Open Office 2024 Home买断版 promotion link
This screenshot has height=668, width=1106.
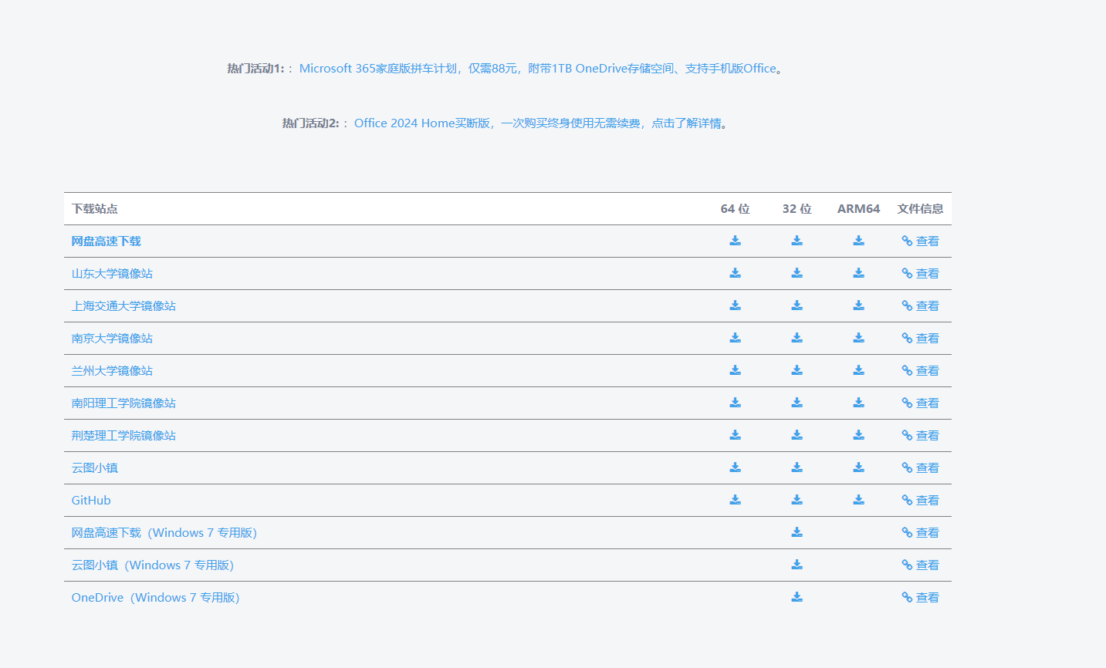pos(540,123)
